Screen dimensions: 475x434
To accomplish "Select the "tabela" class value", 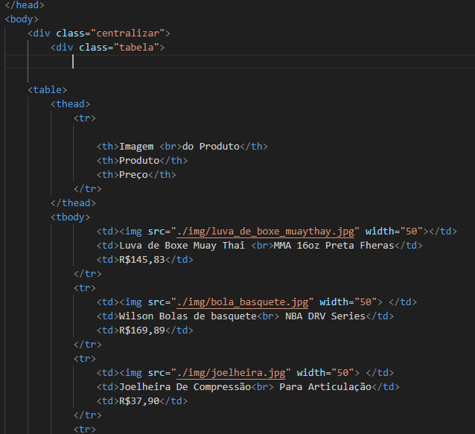I will pos(136,48).
